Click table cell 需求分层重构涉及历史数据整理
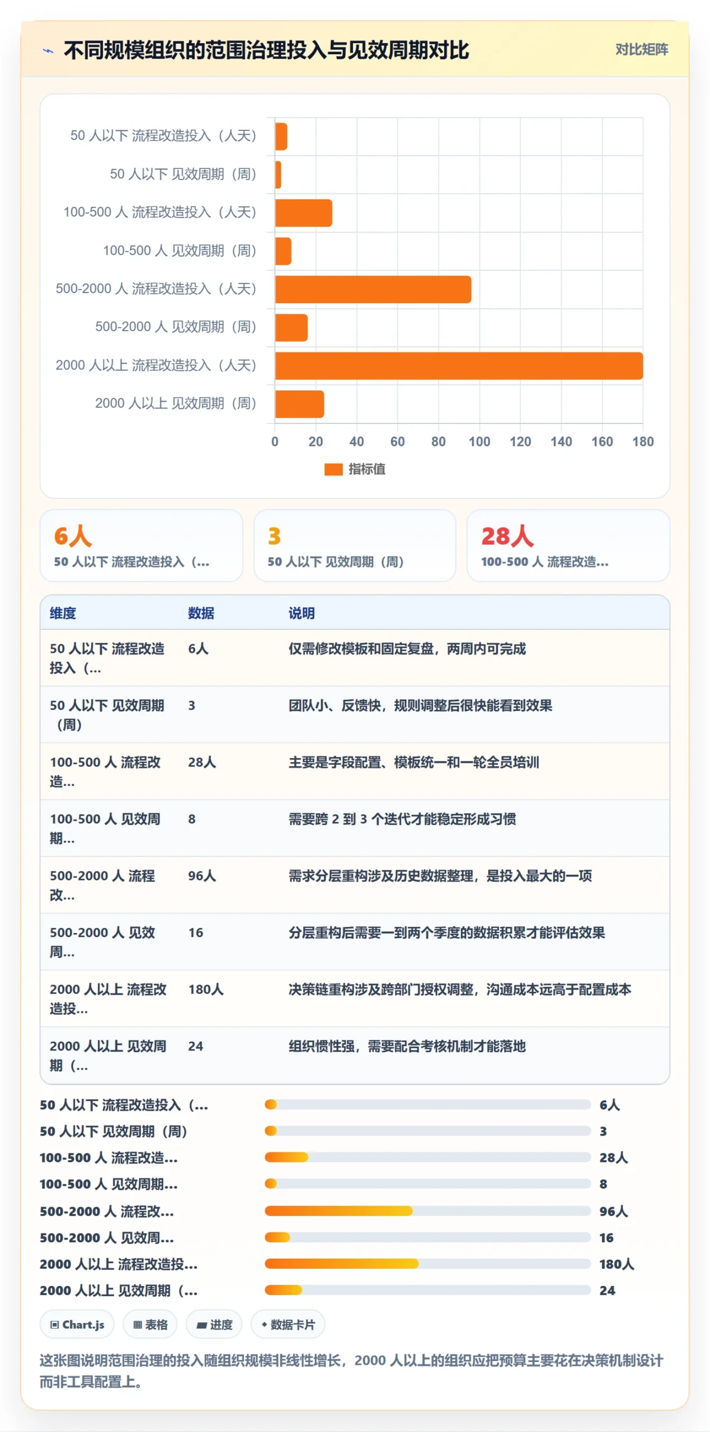The image size is (710, 1432). (x=440, y=876)
